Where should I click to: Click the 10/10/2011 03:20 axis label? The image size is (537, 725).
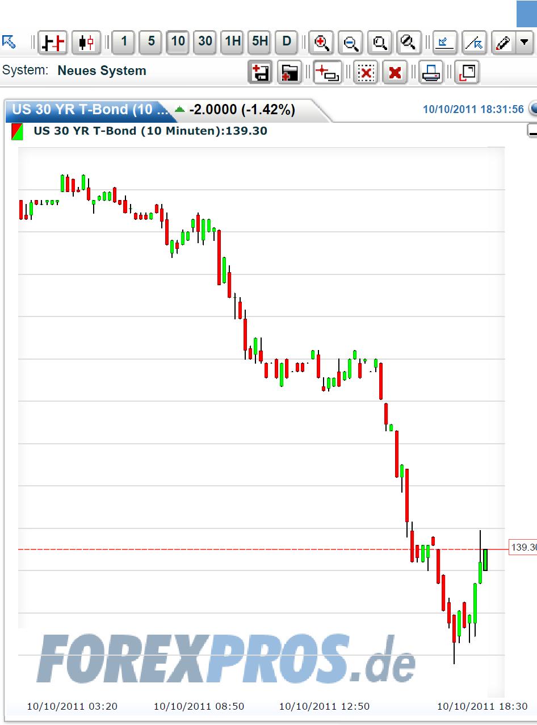point(73,706)
